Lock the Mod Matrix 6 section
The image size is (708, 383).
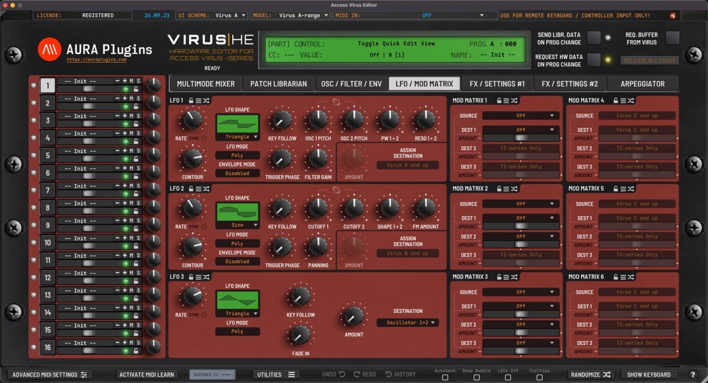coord(615,277)
